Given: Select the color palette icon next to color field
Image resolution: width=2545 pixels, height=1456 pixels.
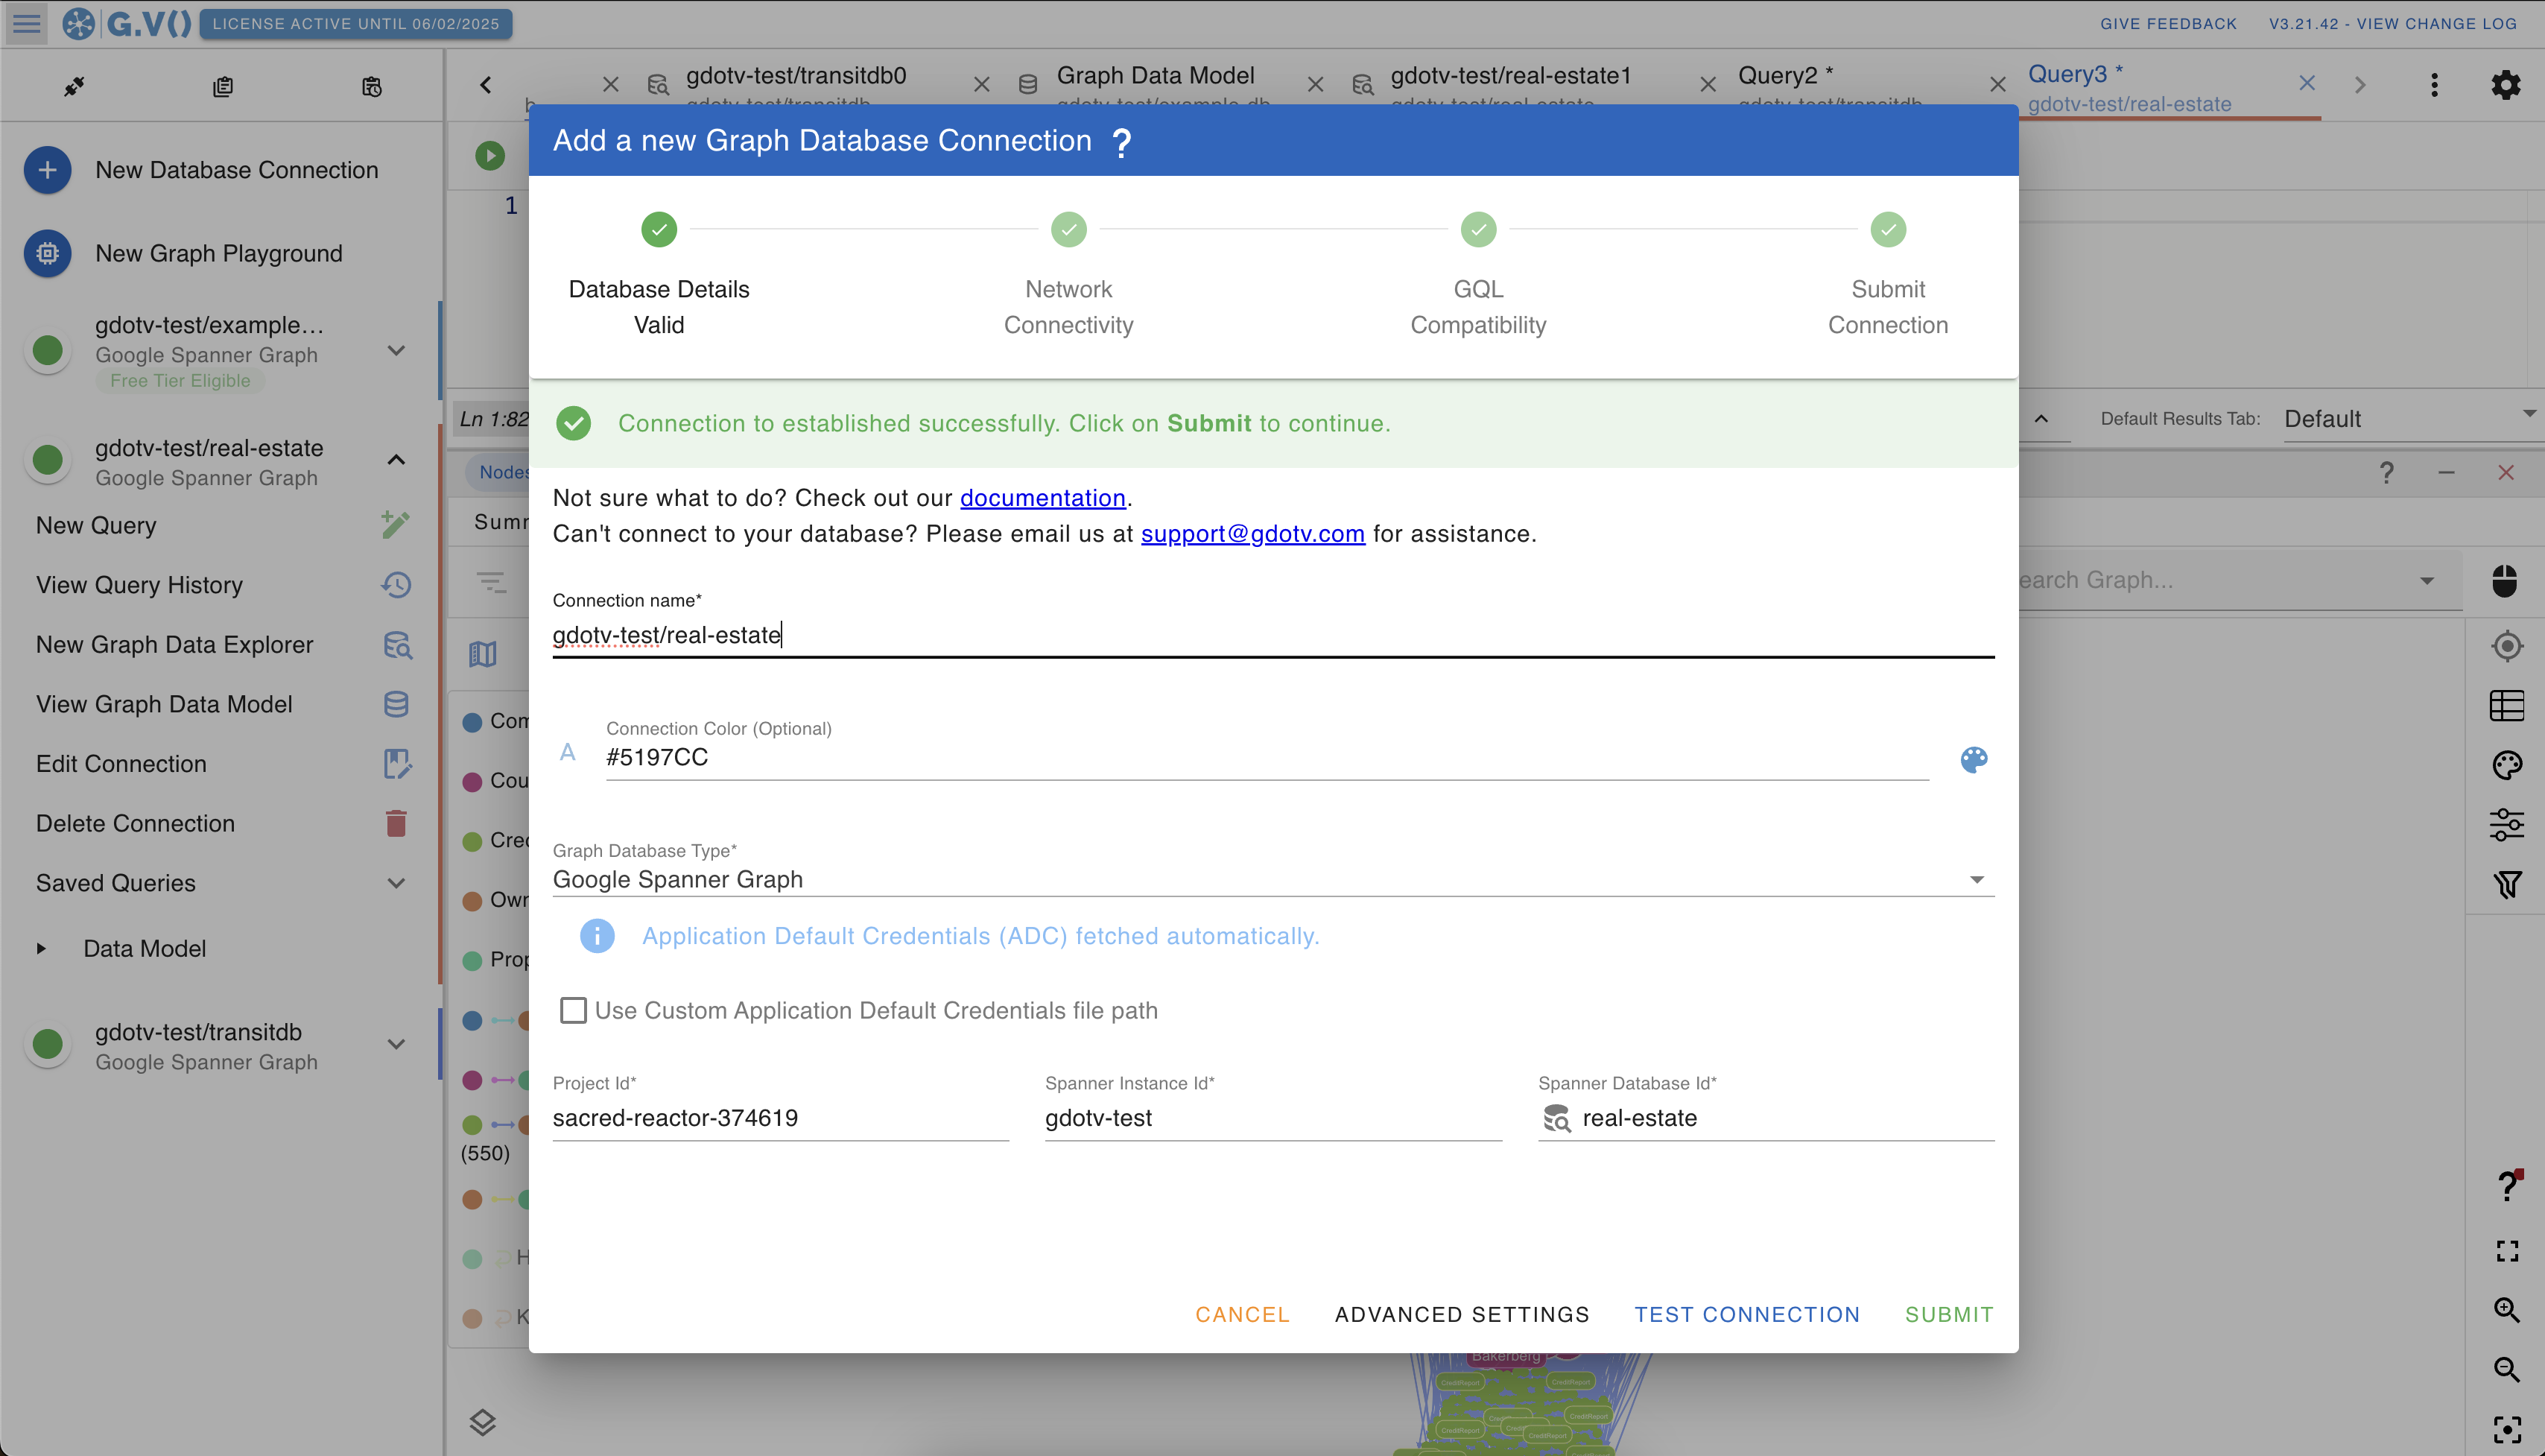Looking at the screenshot, I should click(x=1975, y=757).
